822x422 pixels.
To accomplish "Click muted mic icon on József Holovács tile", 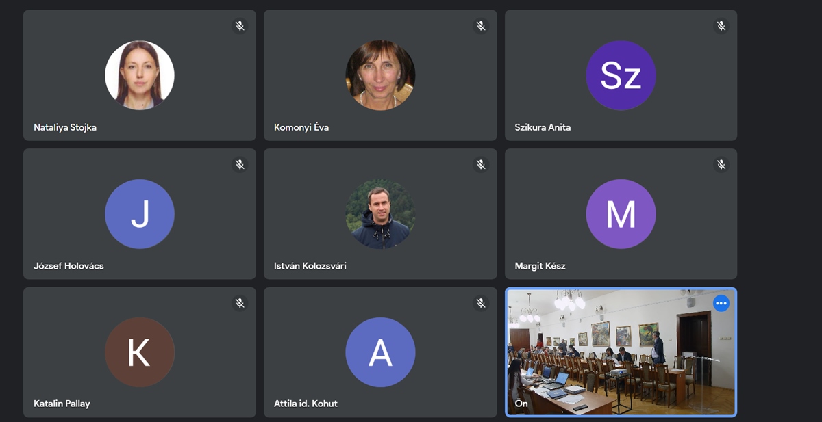I will click(240, 165).
